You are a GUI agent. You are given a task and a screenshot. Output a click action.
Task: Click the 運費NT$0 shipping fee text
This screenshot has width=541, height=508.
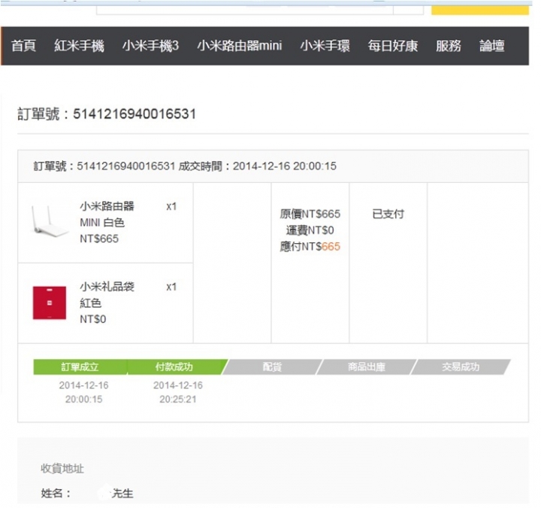310,230
